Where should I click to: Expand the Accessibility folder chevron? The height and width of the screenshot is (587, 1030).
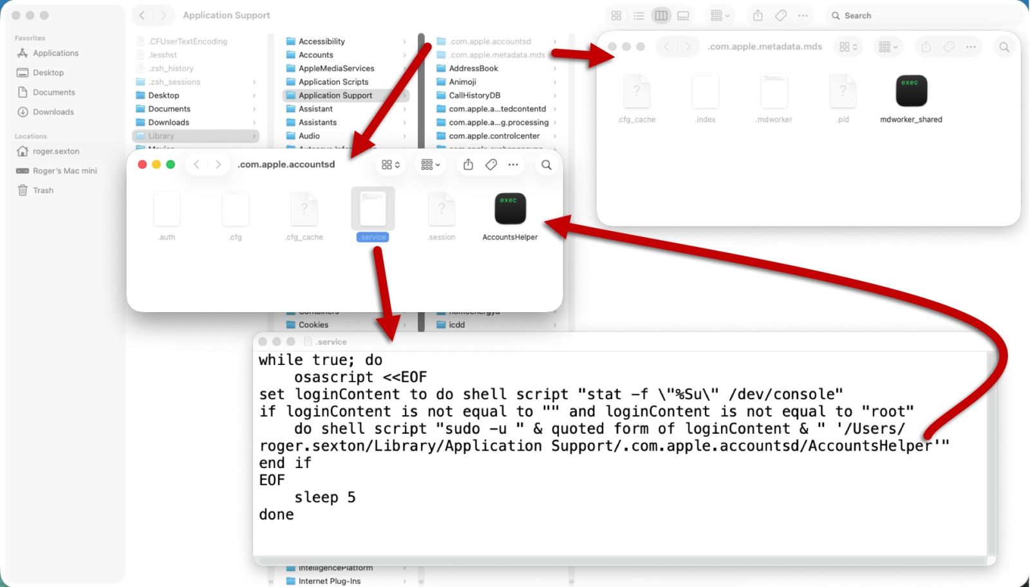click(404, 41)
